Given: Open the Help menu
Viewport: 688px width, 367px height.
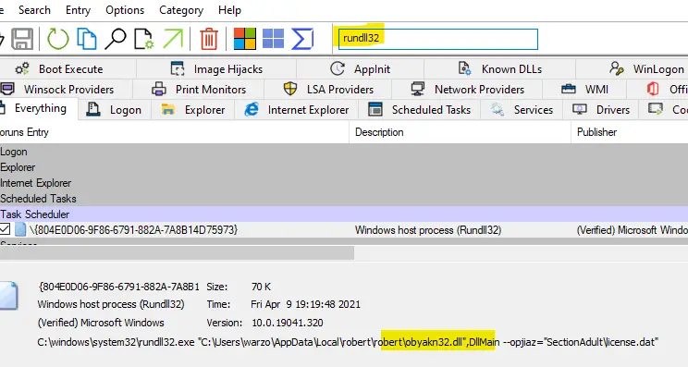Looking at the screenshot, I should pyautogui.click(x=229, y=10).
